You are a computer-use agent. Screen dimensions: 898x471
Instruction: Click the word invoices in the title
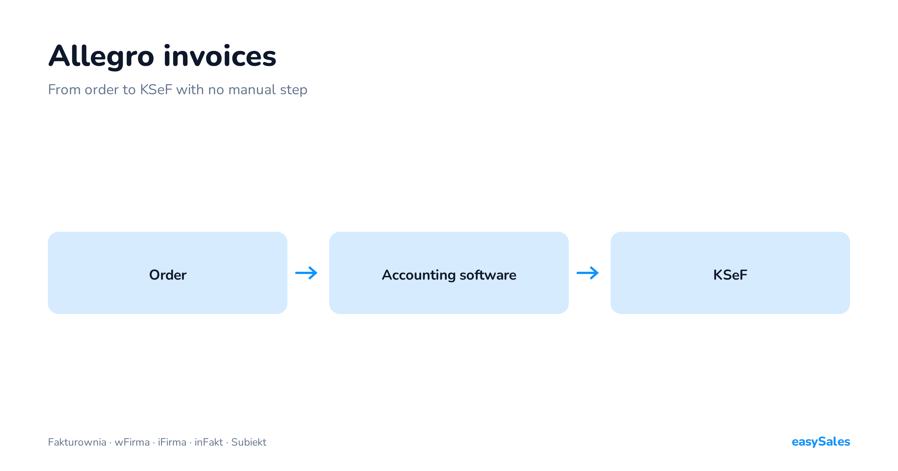coord(220,56)
